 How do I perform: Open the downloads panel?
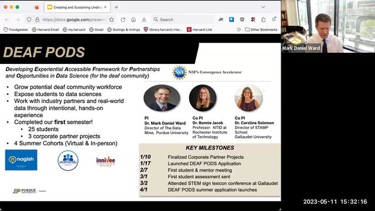pyautogui.click(x=144, y=19)
